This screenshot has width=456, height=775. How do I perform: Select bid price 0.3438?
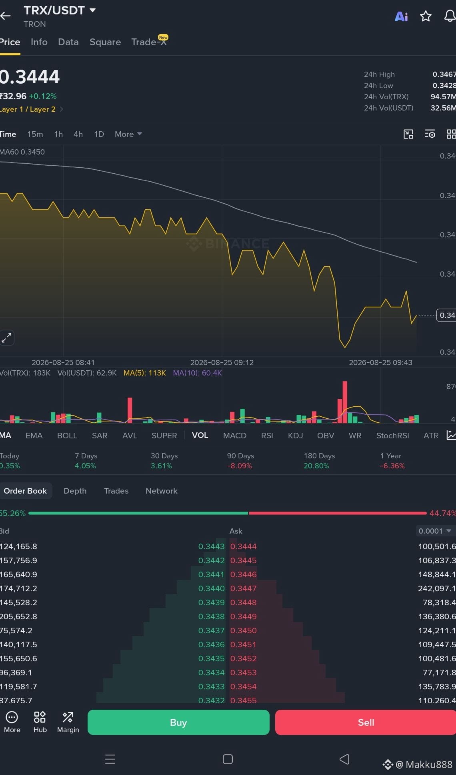(x=212, y=616)
